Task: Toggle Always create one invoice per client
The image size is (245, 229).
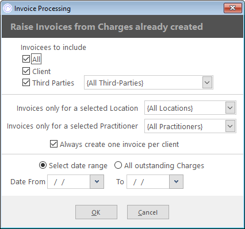Action: click(x=53, y=144)
